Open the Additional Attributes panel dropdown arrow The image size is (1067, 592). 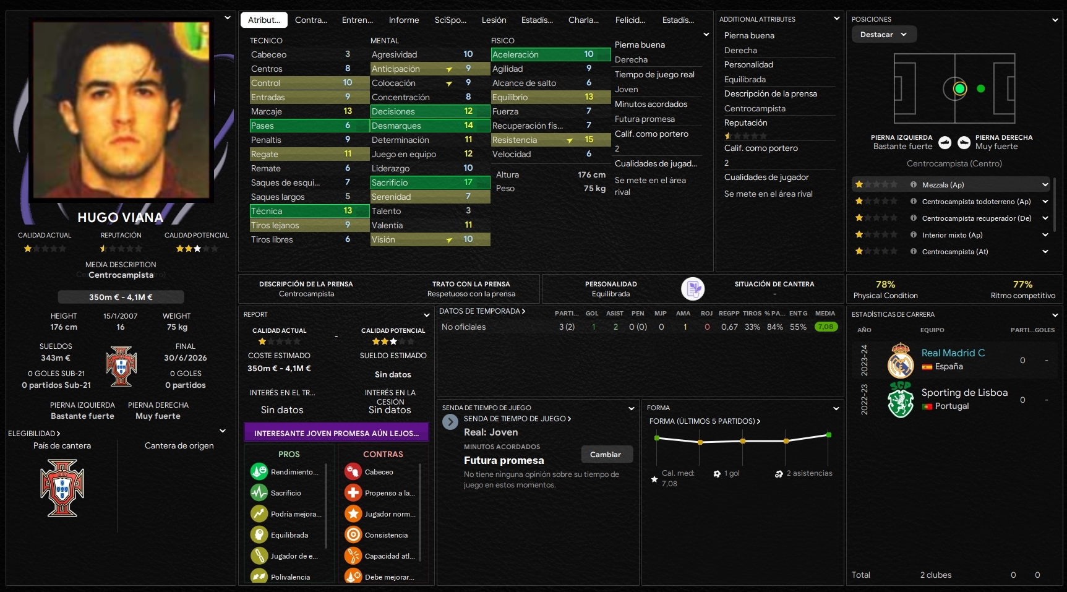[x=837, y=19]
